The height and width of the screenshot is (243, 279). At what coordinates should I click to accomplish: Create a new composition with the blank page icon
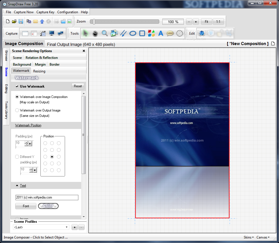8,21
